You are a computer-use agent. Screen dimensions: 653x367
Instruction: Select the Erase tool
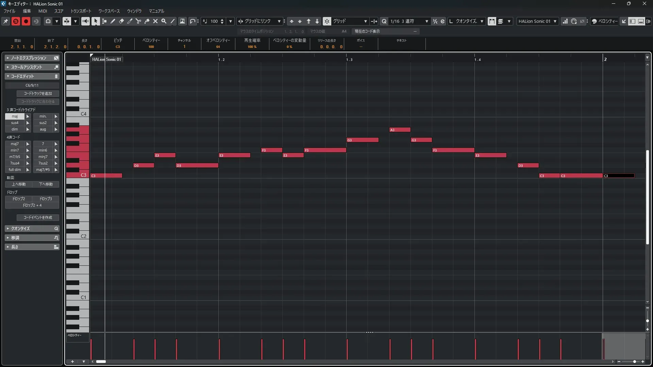[121, 21]
